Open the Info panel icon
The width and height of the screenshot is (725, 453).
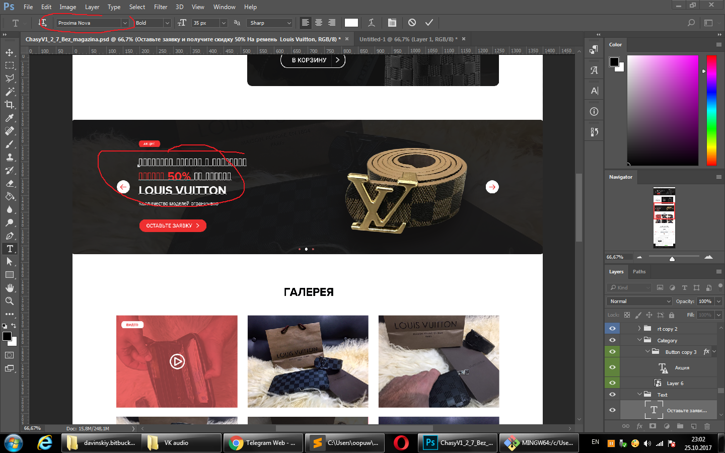click(x=594, y=111)
